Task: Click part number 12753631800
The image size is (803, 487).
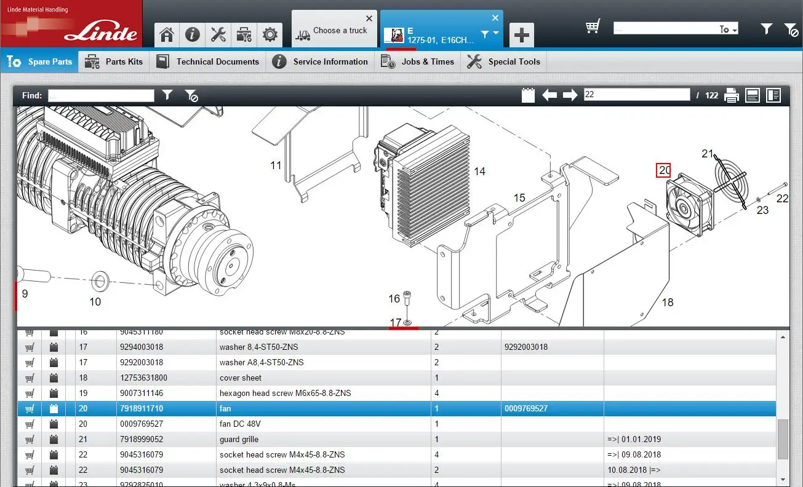Action: [x=144, y=378]
